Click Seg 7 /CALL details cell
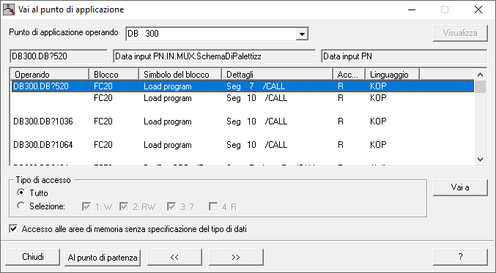The width and height of the screenshot is (496, 273). [256, 86]
